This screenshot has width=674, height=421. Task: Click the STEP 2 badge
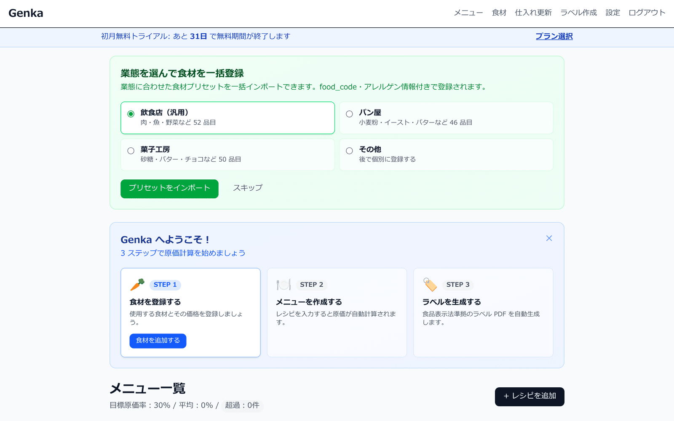coord(312,285)
